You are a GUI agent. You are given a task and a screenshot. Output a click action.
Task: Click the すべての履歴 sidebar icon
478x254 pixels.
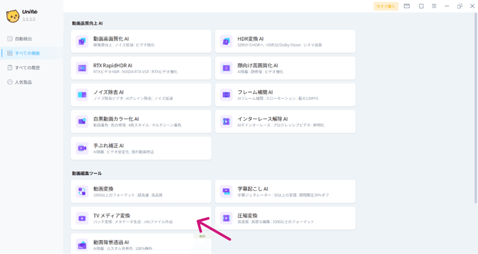[10, 68]
